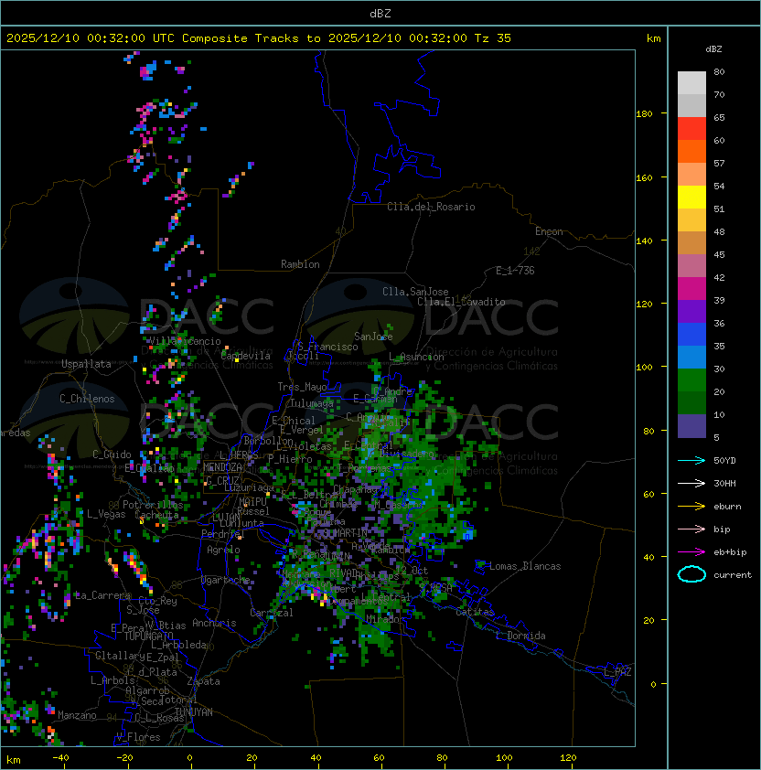Click the 'MAIPU' label

(x=252, y=502)
